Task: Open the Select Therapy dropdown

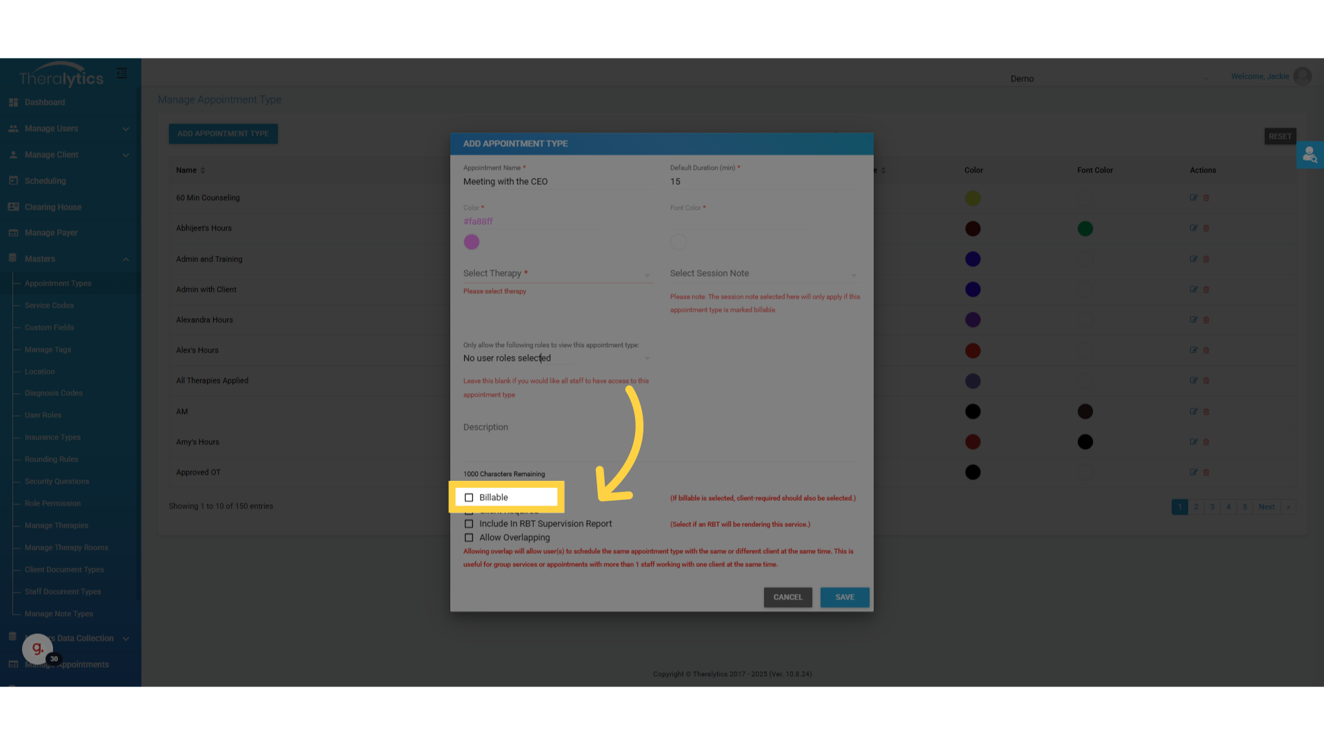Action: coord(556,274)
